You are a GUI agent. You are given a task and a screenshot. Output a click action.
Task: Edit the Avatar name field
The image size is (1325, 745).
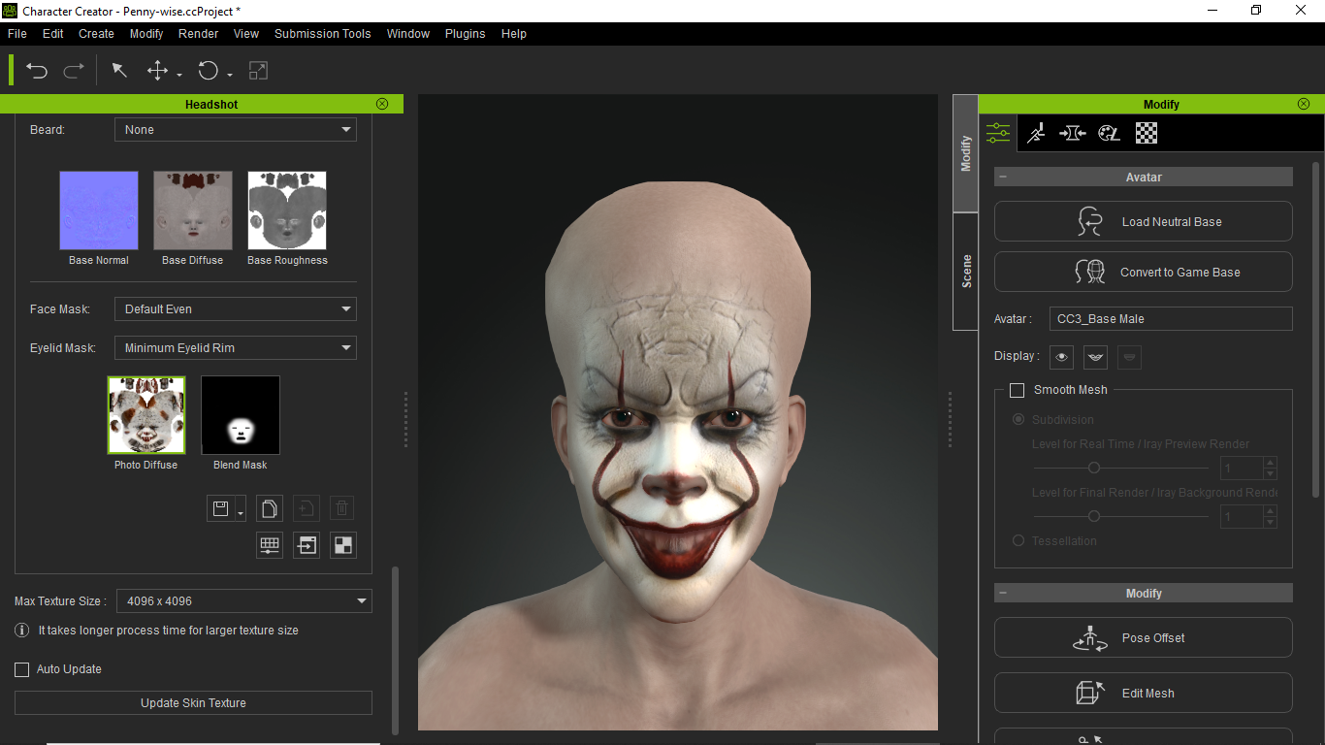click(1171, 319)
